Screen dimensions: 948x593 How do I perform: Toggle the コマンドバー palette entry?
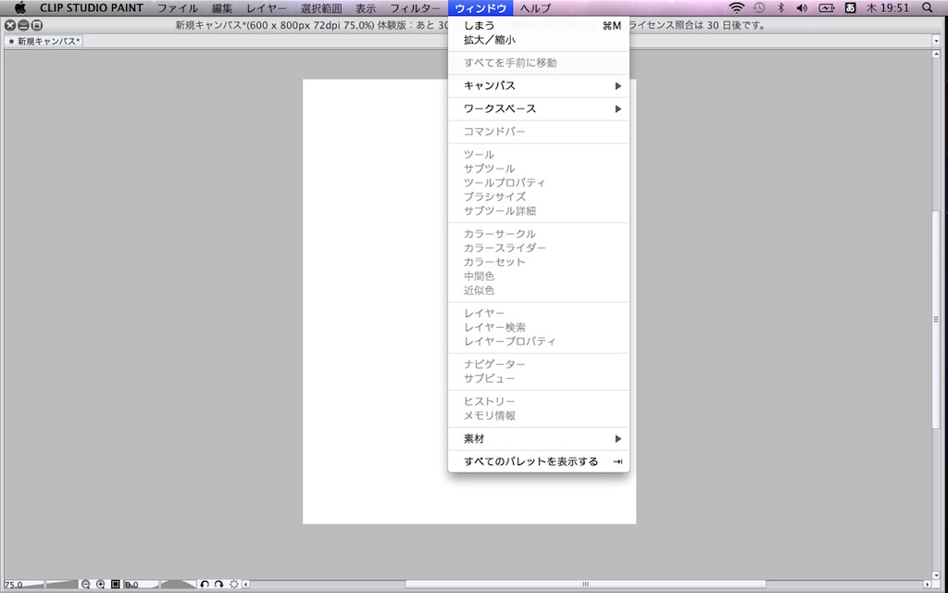538,132
